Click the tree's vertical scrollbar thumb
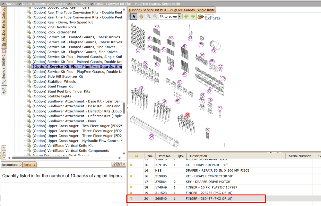 tap(124, 108)
